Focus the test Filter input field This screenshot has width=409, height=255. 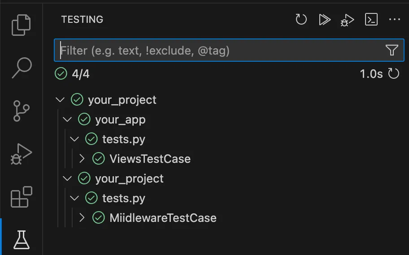click(x=229, y=50)
